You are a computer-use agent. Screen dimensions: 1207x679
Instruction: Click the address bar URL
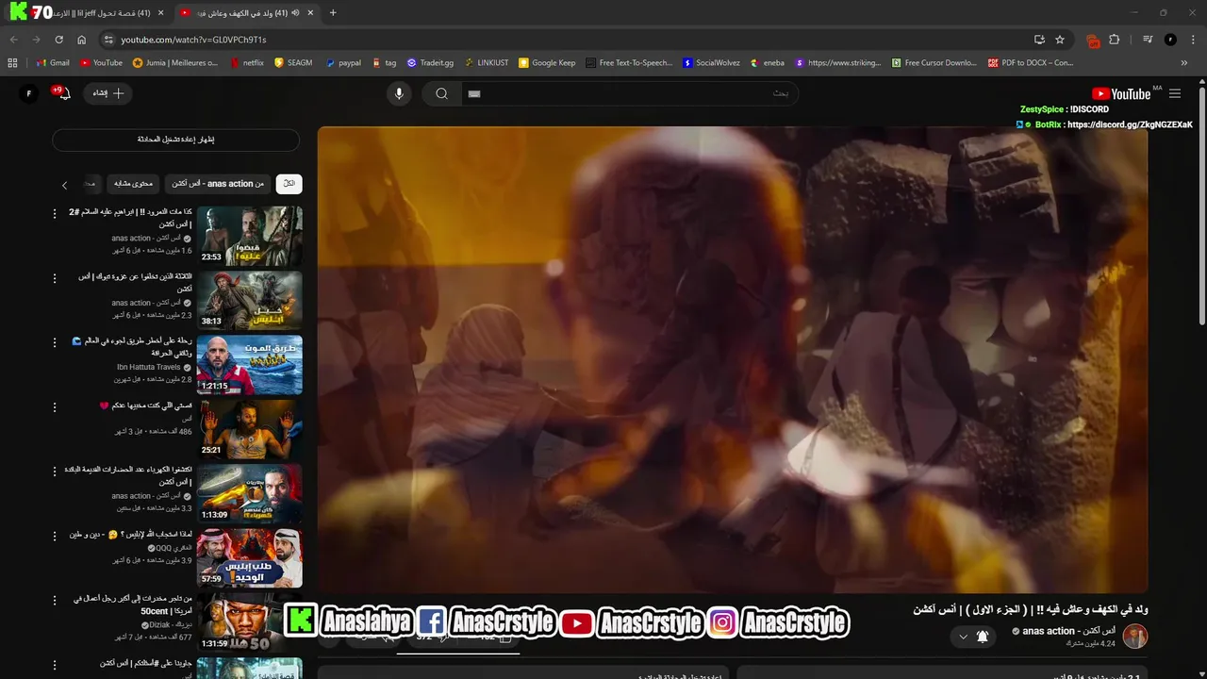pyautogui.click(x=194, y=40)
